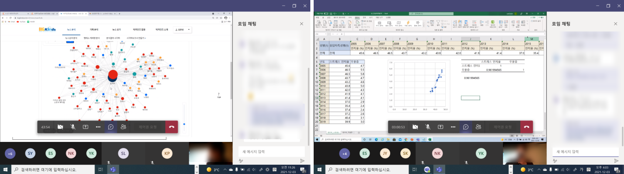Close the left meeting chat panel
Screen dimensions: 624x174
301,24
